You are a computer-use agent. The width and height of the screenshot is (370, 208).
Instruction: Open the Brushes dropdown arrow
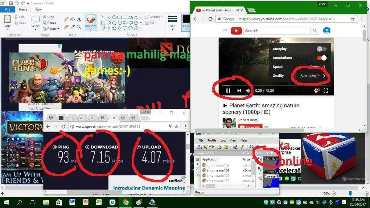pyautogui.click(x=91, y=30)
